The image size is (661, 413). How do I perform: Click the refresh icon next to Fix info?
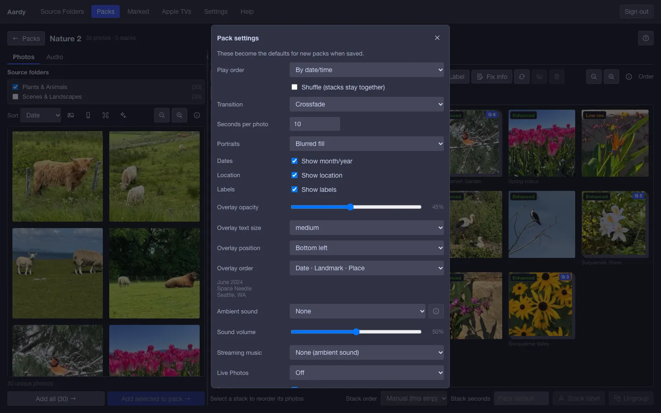pos(522,77)
